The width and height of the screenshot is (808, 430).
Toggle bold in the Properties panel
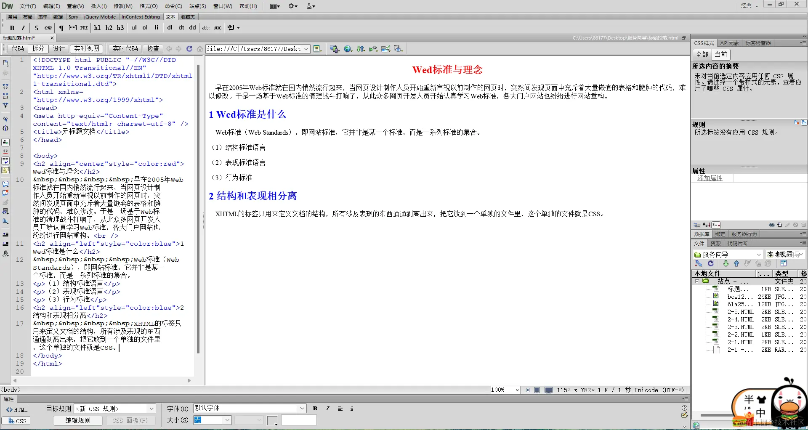click(315, 408)
